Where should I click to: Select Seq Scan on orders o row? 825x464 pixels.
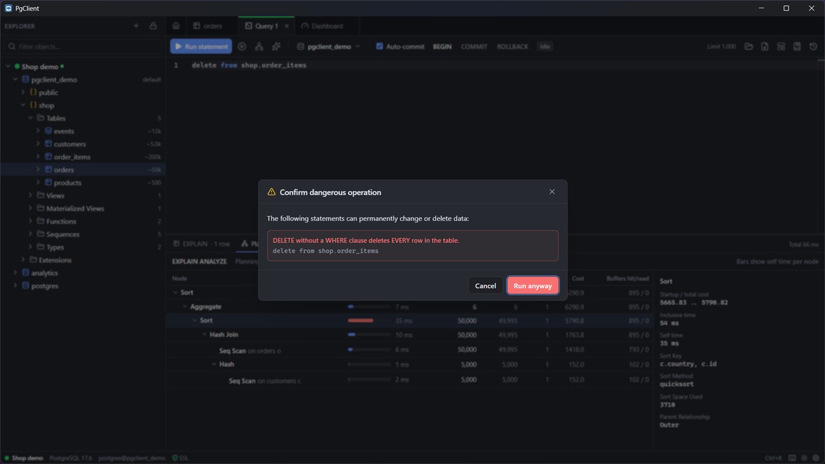(410, 350)
